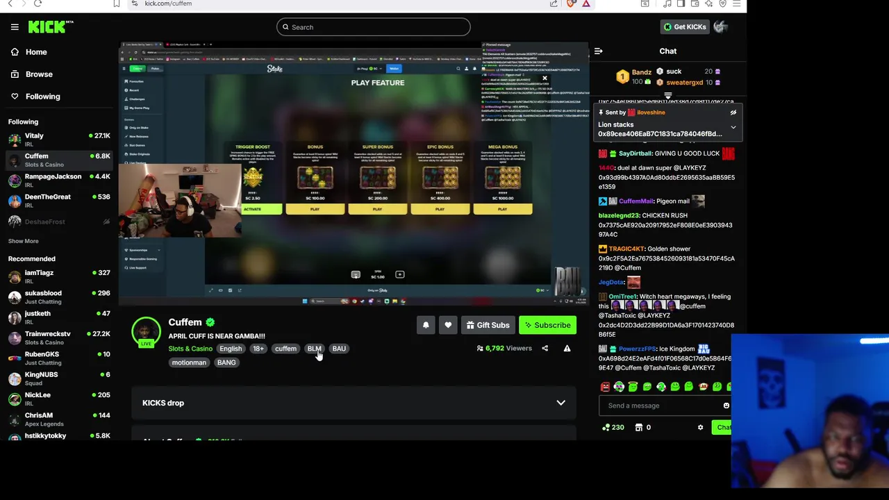889x500 pixels.
Task: Click the report warning triangle icon
Action: pyautogui.click(x=567, y=349)
